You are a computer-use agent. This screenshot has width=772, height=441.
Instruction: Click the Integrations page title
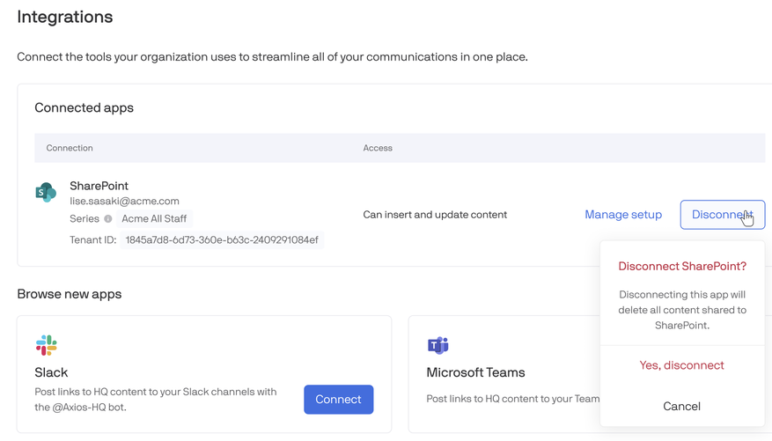point(65,17)
